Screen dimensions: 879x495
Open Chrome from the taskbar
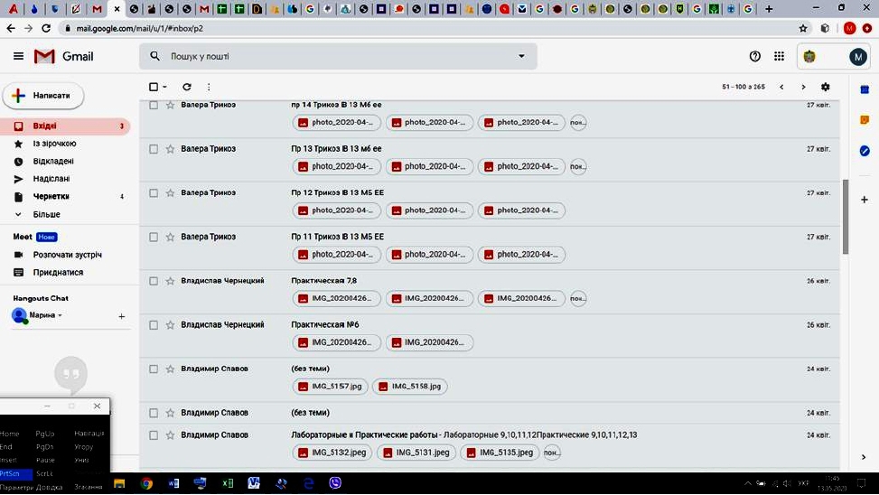point(147,483)
